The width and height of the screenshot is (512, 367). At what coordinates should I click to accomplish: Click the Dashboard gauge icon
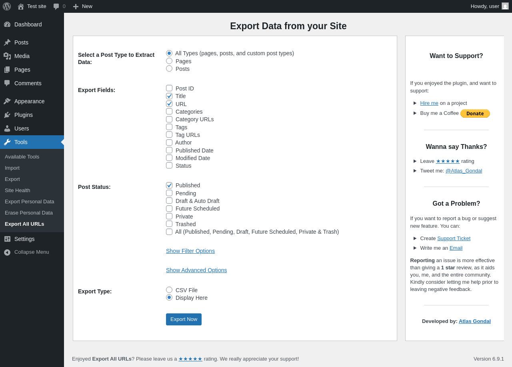click(7, 24)
